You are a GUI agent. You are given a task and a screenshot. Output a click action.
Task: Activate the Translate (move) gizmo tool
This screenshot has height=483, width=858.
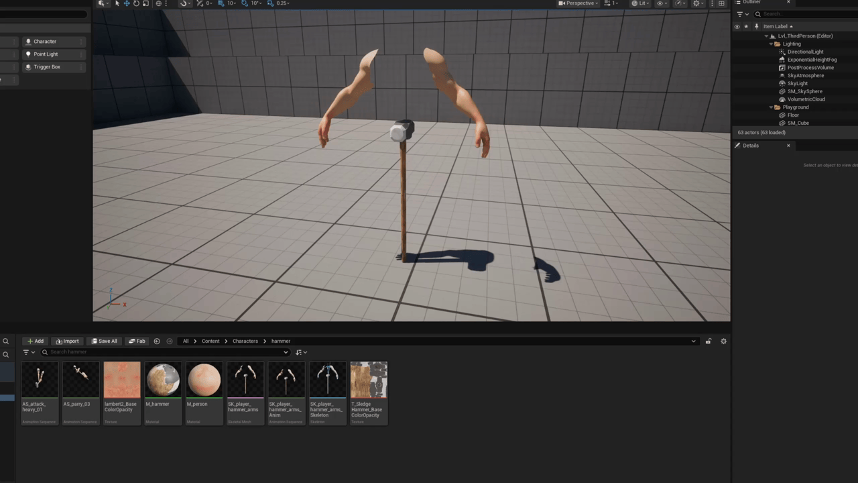tap(127, 3)
